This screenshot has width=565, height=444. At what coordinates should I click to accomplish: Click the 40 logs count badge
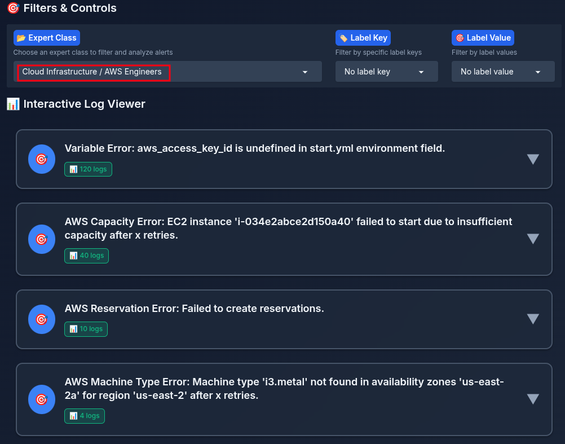tap(86, 256)
